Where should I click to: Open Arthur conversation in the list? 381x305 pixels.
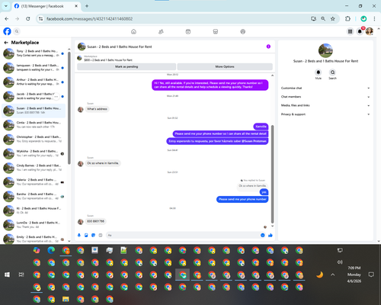click(34, 82)
